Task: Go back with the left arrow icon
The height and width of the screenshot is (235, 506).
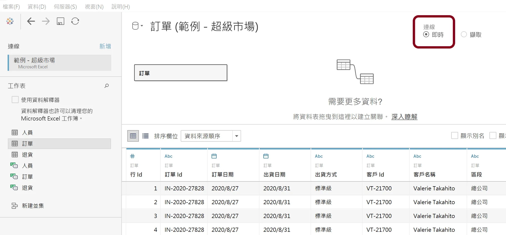Action: (x=31, y=21)
